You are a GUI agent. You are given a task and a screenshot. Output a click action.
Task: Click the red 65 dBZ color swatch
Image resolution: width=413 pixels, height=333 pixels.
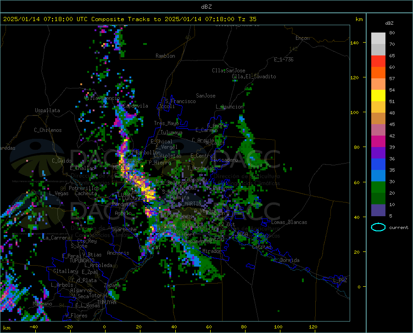[378, 61]
